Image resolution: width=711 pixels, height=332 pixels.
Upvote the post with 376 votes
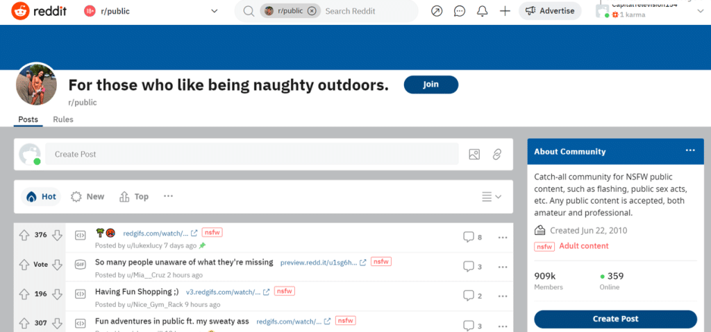(24, 235)
